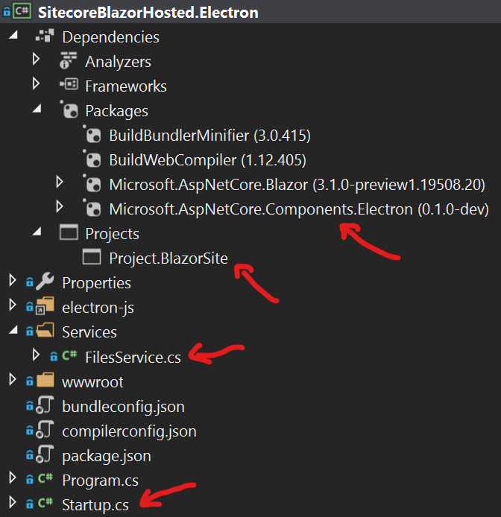Click the JSON file icon for package.json
The image size is (501, 517).
45,455
